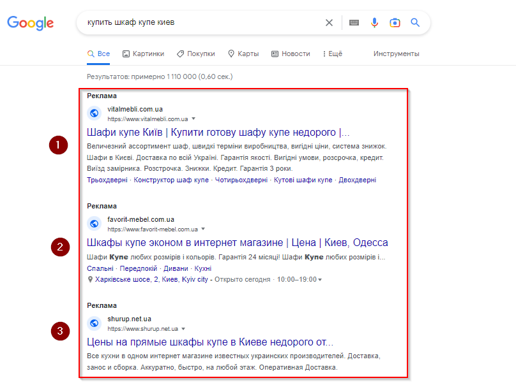Open the 'Чотирьохдверні' sitelink
Viewport: 516px width, 385px height.
coord(241,180)
